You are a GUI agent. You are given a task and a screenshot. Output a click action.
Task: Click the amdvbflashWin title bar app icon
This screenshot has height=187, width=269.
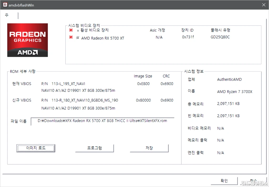[x=5, y=5]
